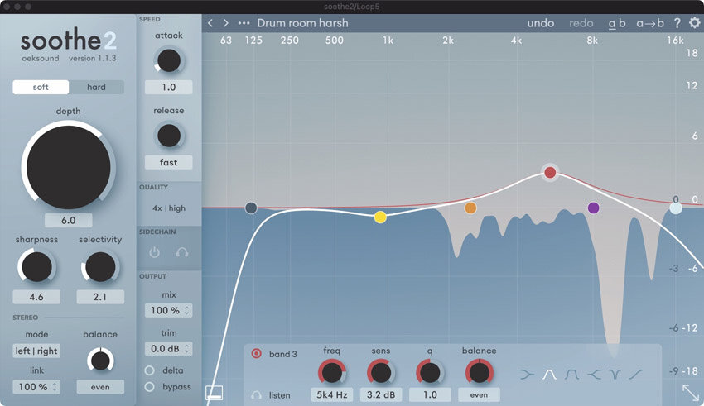Click the band balance even field
Image resolution: width=704 pixels, height=406 pixels.
479,394
